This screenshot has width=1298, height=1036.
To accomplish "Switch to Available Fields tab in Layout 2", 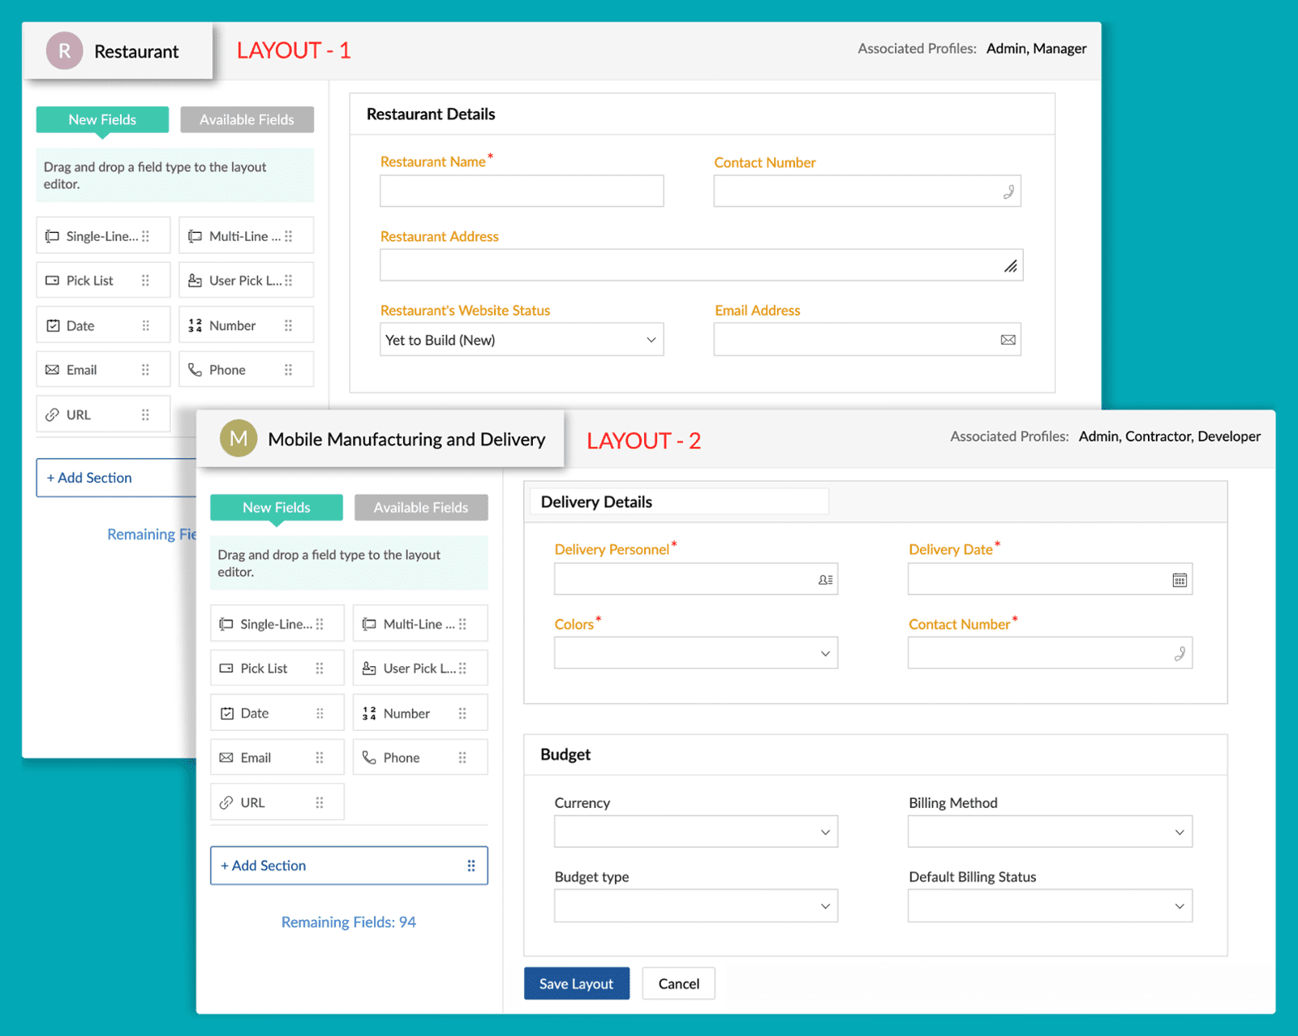I will (420, 508).
